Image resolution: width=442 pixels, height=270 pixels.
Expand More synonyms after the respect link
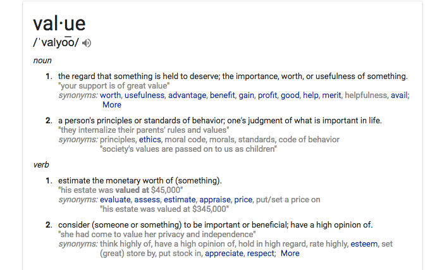point(290,253)
